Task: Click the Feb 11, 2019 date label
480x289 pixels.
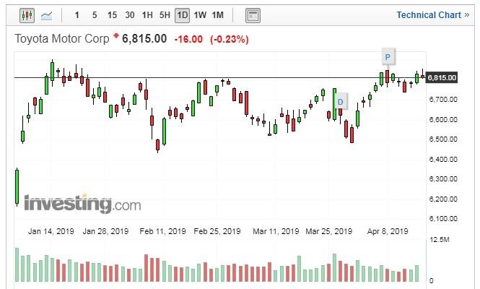Action: pos(162,231)
